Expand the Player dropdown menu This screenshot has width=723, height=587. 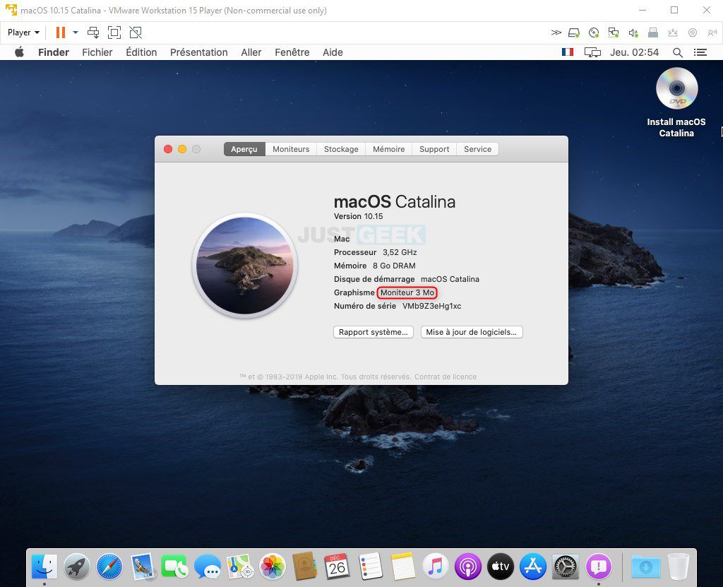[x=23, y=32]
